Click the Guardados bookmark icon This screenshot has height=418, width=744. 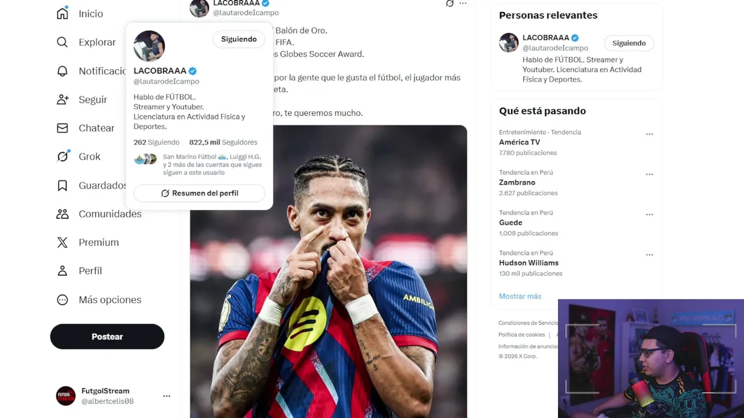62,185
